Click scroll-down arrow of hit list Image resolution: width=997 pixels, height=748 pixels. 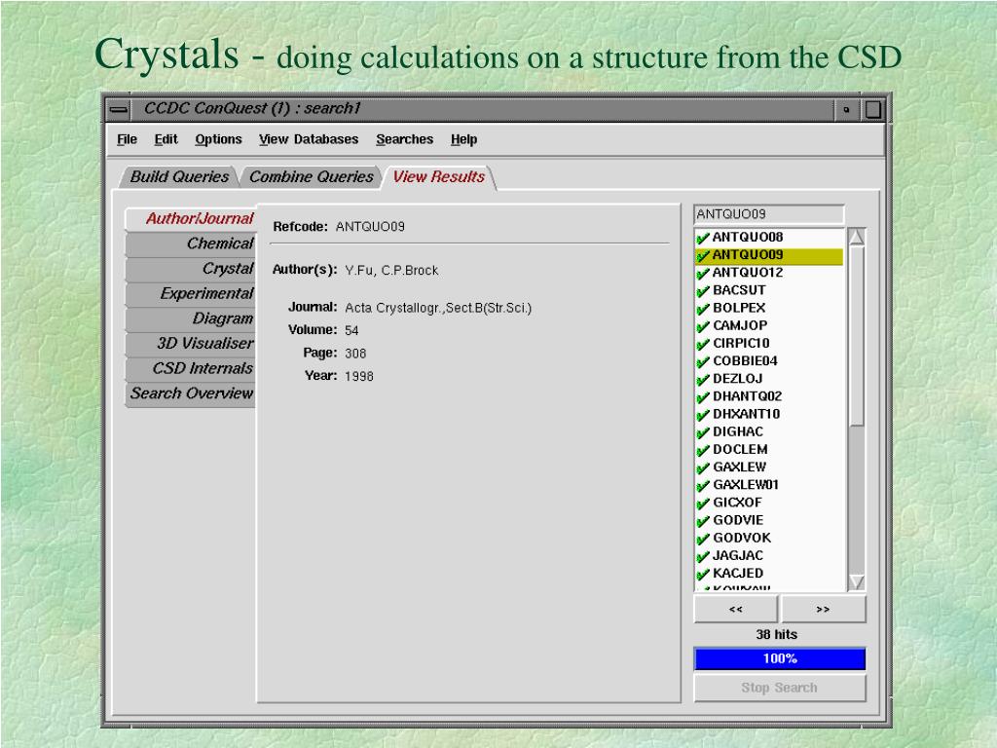pos(857,581)
